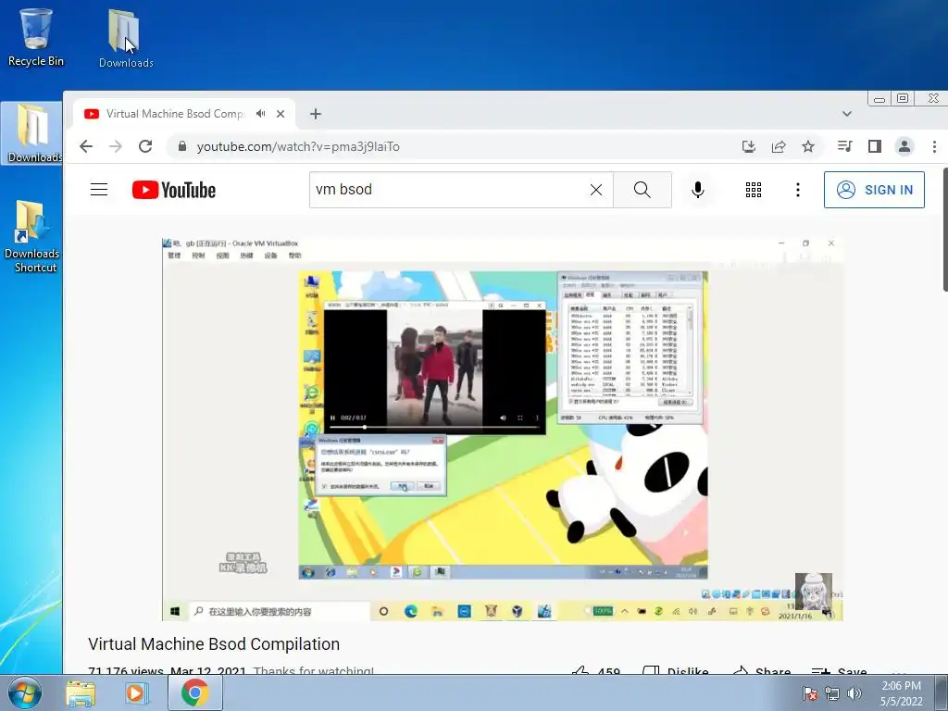This screenshot has width=948, height=711.
Task: Search YouTube with the magnifier button
Action: pos(642,190)
